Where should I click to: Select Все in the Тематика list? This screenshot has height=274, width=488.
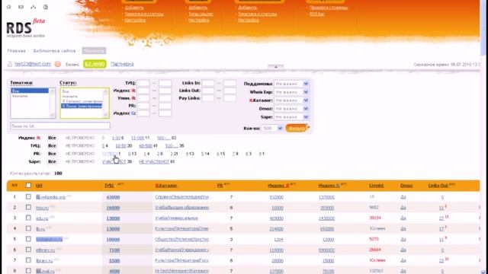pyautogui.click(x=30, y=91)
